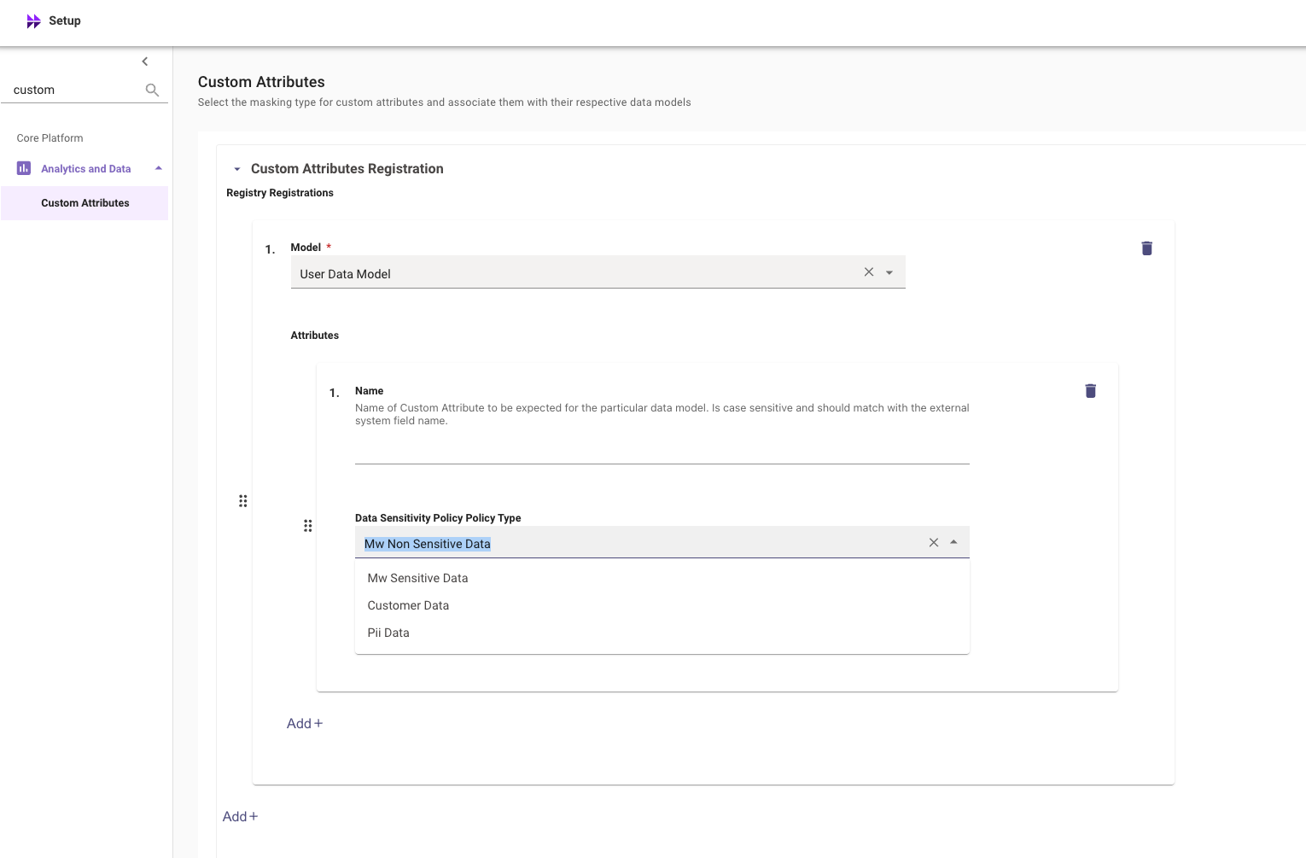Screen dimensions: 1306x858
Task: Click the Data Sensitivity Policy combo box text
Action: pos(427,544)
